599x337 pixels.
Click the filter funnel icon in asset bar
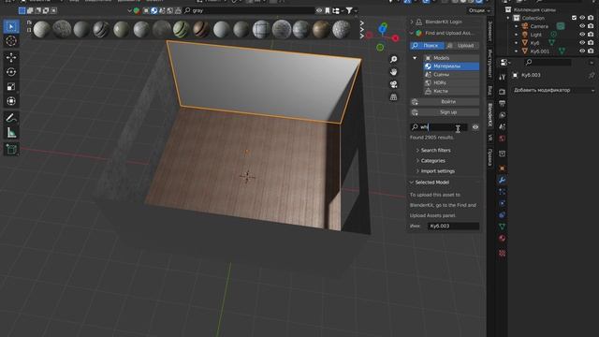pyautogui.click(x=349, y=10)
